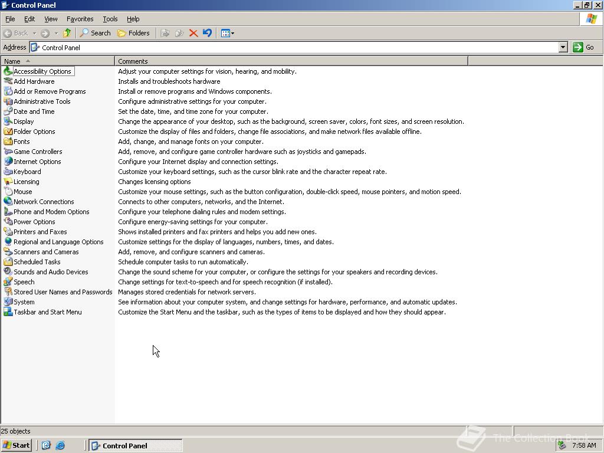604x453 pixels.
Task: Select the Speech icon
Action: [x=8, y=281]
